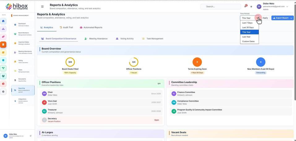The width and height of the screenshot is (296, 141).
Task: Click the 6/6 Board Seats Filled ring
Action: (70, 62)
